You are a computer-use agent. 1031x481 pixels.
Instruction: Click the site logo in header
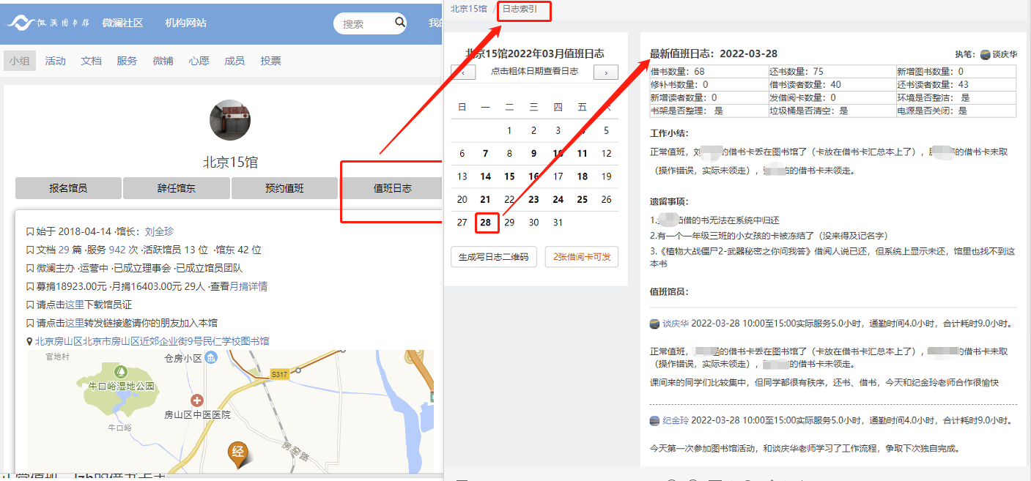48,23
